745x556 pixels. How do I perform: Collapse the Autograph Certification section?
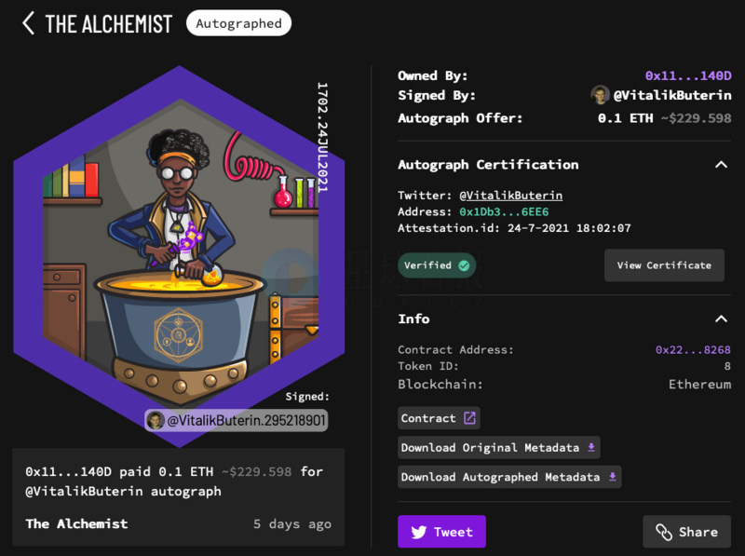[x=721, y=165]
